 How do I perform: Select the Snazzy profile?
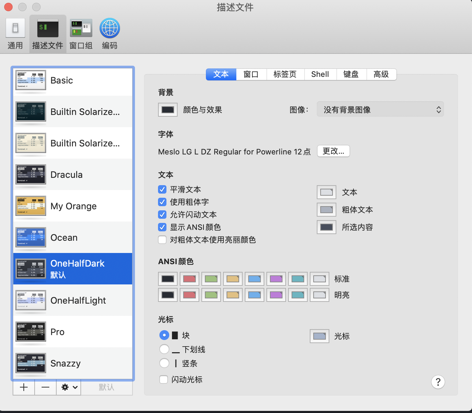point(73,363)
